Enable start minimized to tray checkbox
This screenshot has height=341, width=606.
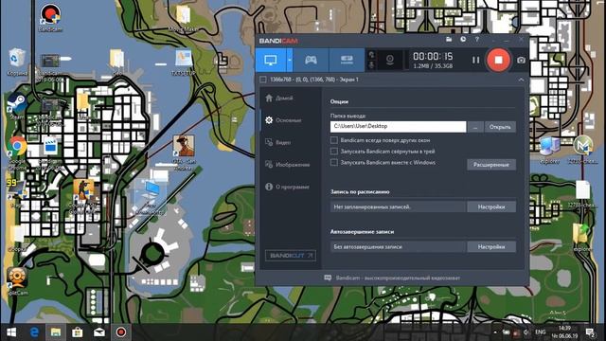(334, 152)
